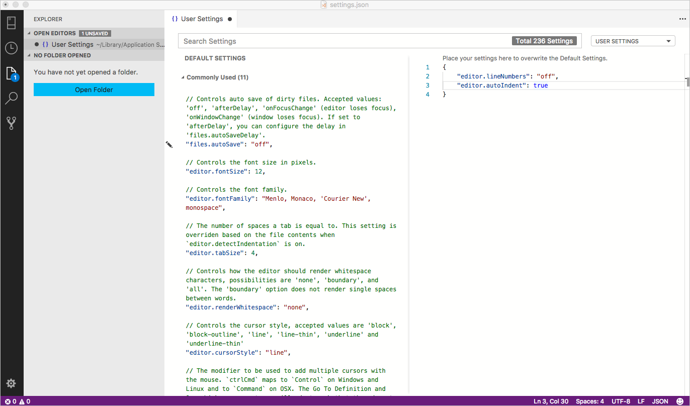Open the USER SETTINGS scope dropdown

click(x=633, y=41)
